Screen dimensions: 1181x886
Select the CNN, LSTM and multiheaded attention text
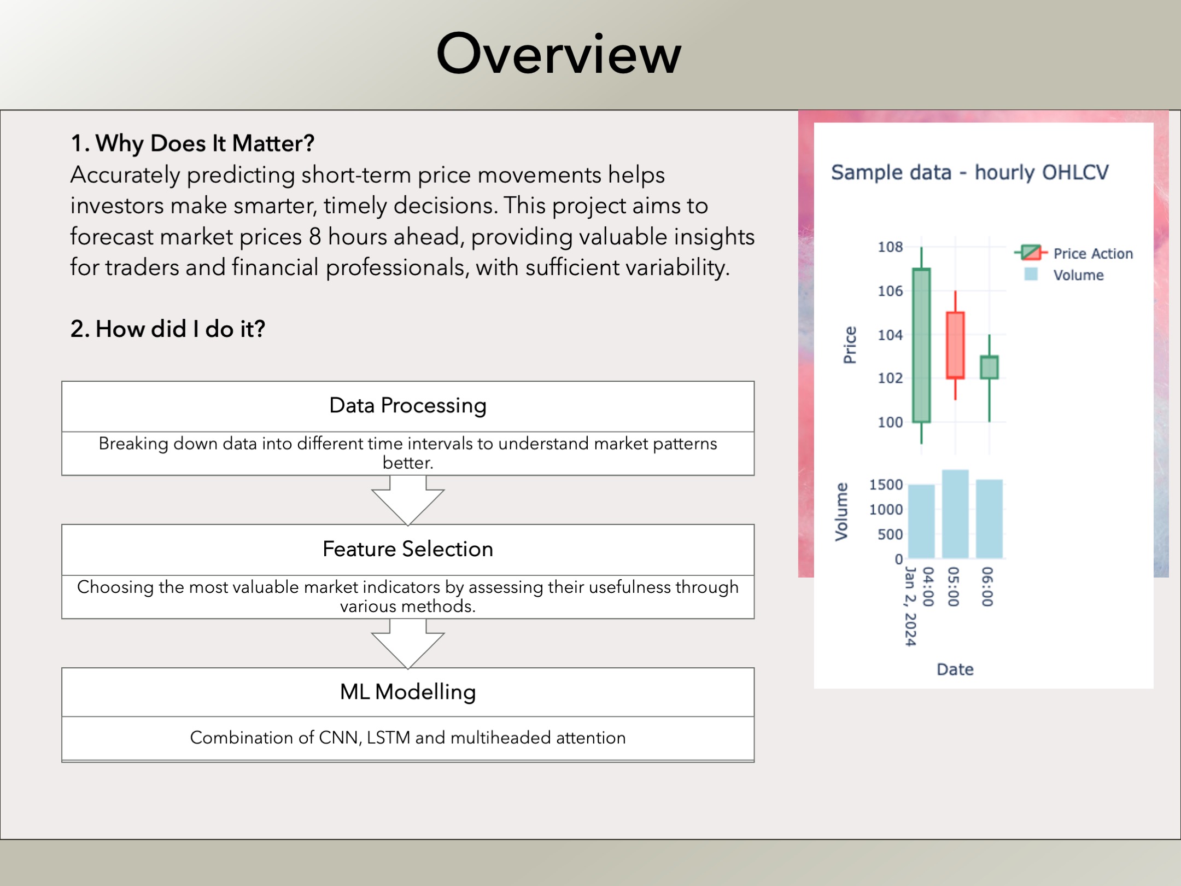(x=408, y=738)
